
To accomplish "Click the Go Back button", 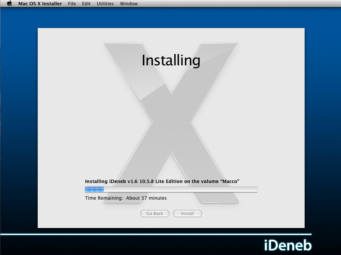I will pos(154,214).
